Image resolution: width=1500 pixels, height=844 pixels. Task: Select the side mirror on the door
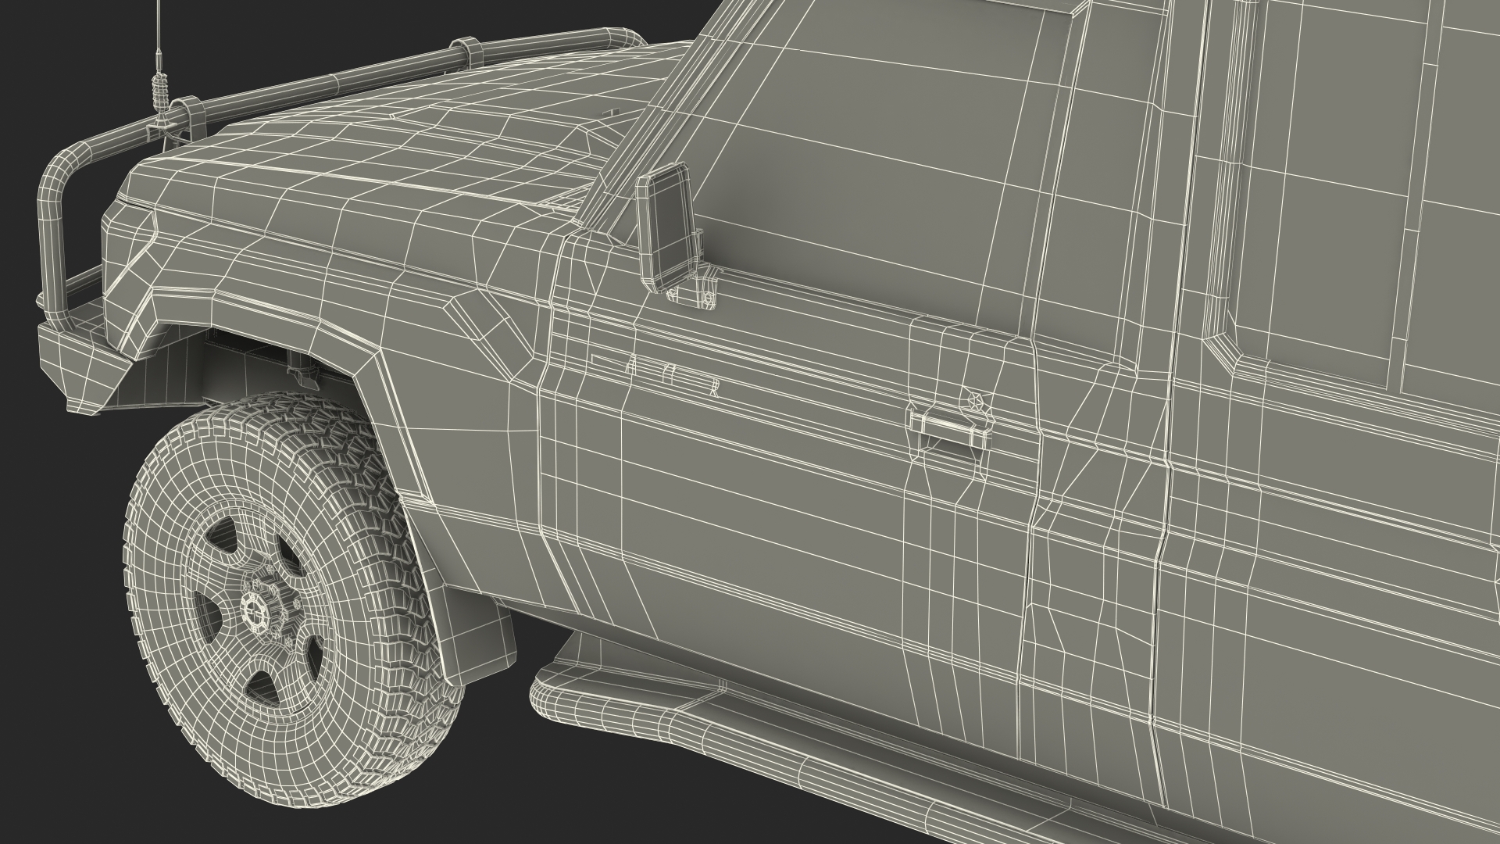664,223
